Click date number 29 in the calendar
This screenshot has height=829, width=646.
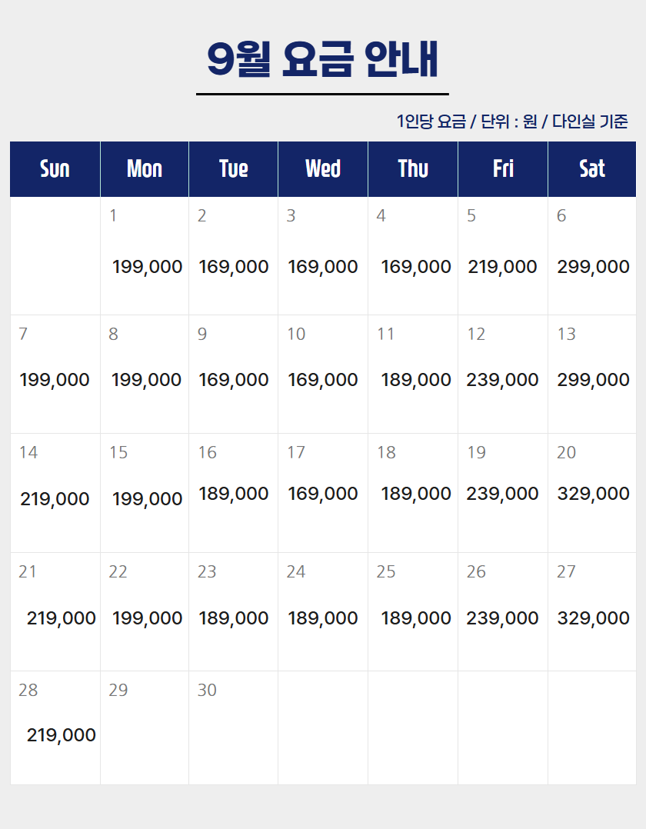pos(118,690)
